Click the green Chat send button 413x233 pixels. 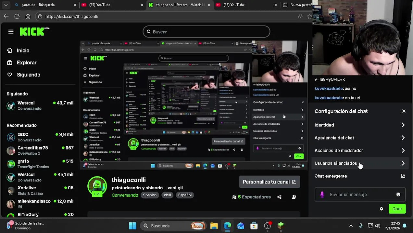(x=397, y=209)
